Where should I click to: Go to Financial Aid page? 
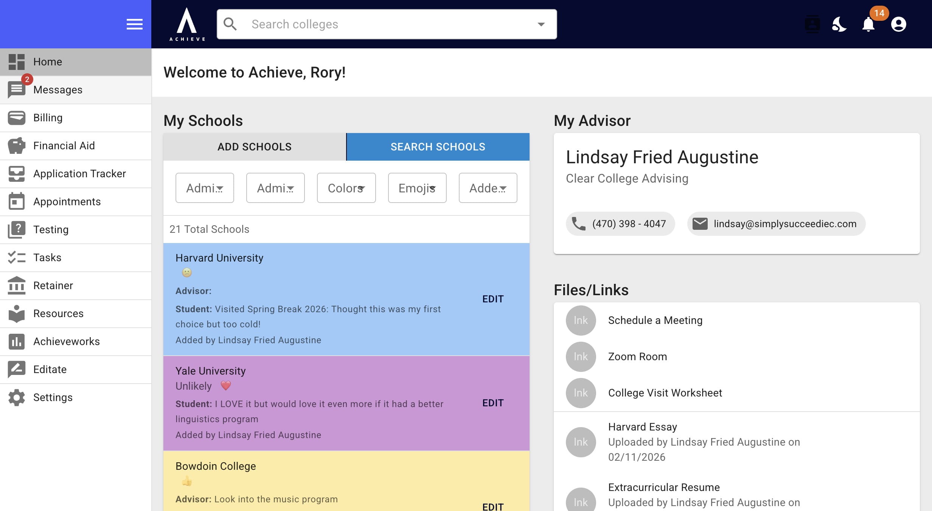pyautogui.click(x=76, y=146)
